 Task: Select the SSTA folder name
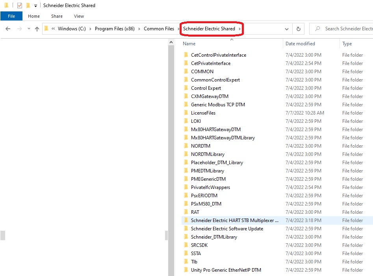196,254
